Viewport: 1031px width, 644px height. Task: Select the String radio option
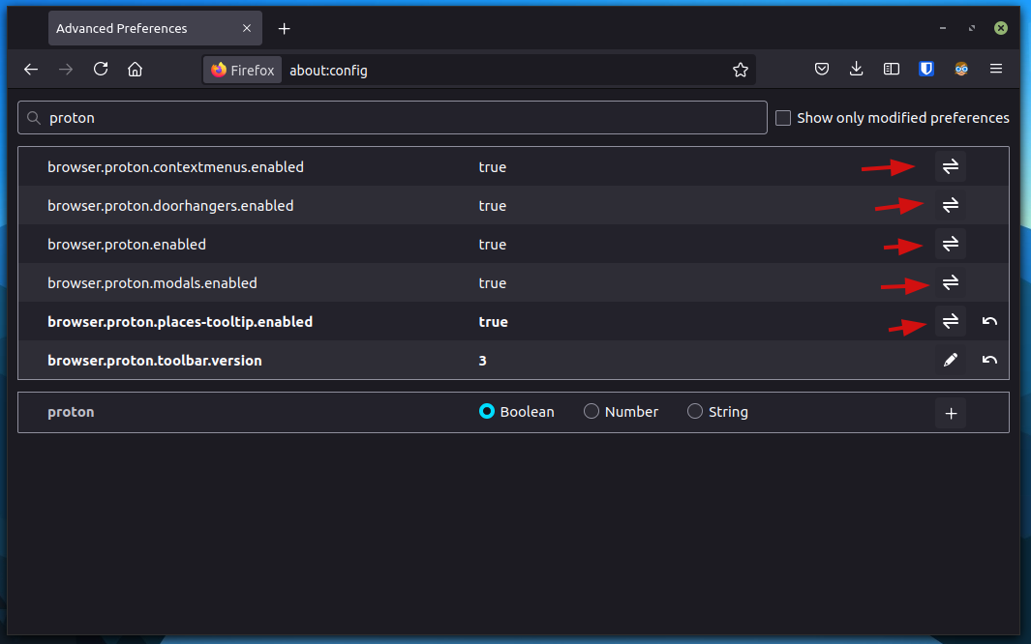point(695,412)
